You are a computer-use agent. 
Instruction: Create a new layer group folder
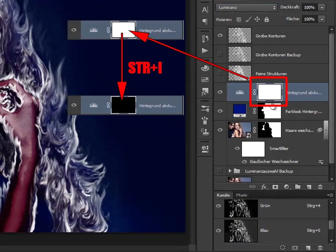tap(298, 186)
